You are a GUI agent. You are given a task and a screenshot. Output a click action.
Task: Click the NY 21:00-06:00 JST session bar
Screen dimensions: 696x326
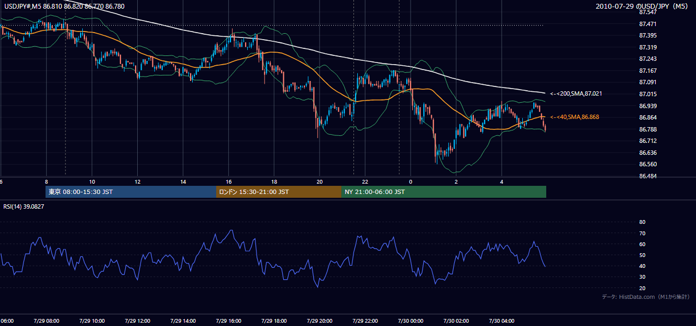(444, 192)
